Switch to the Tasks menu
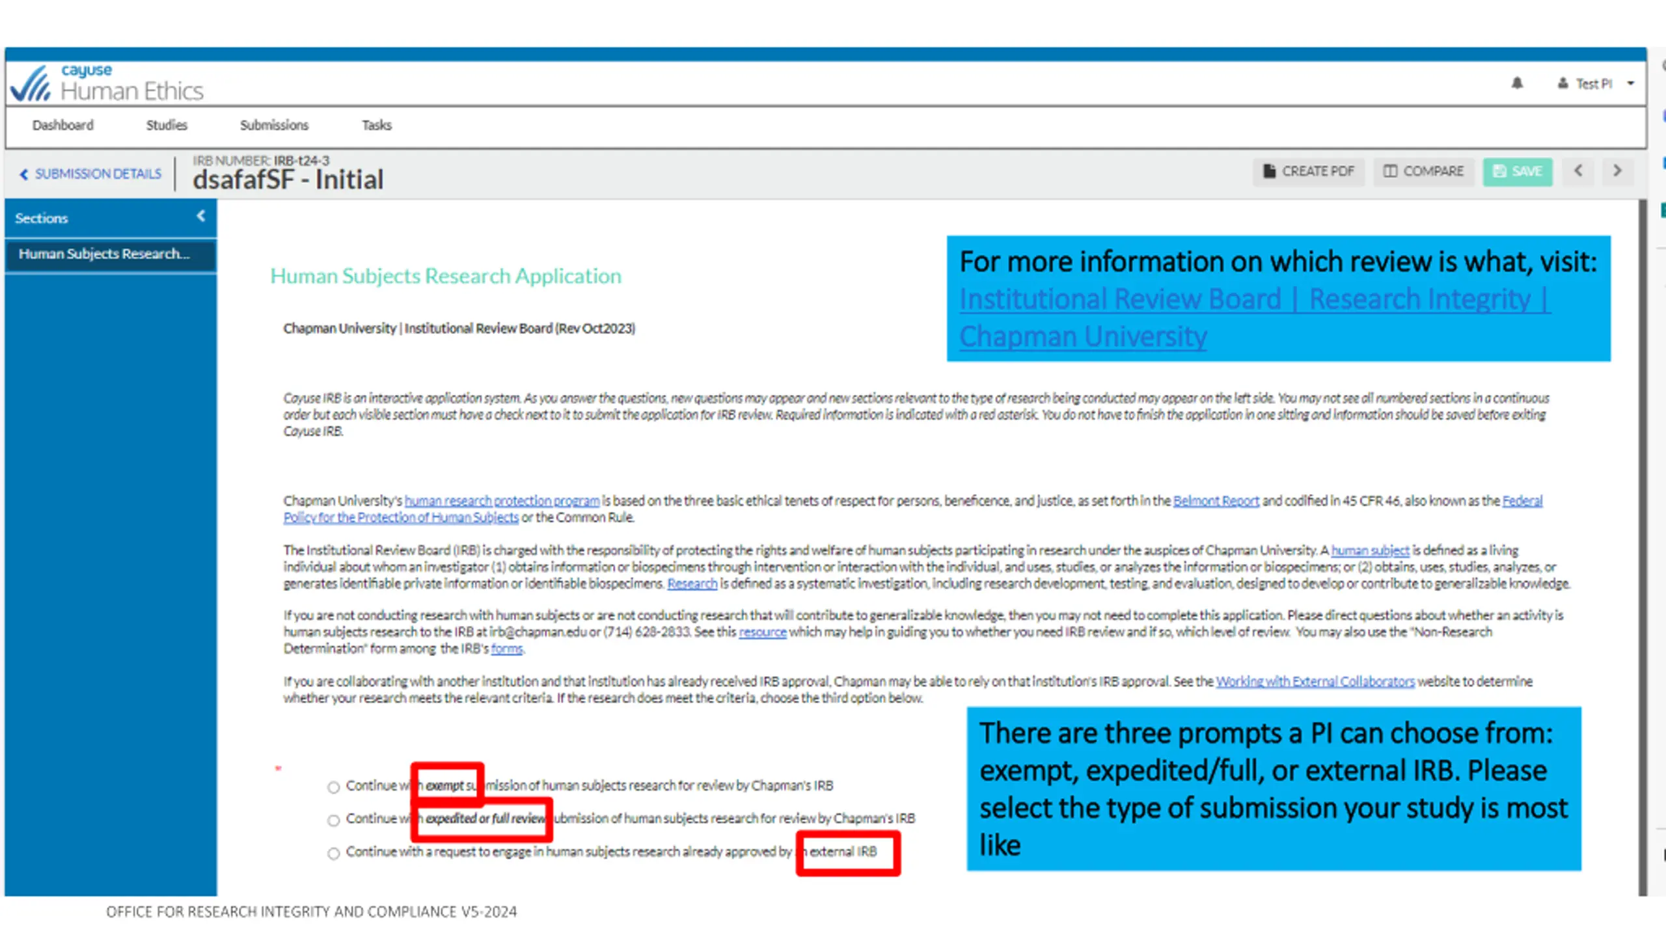 tap(377, 125)
